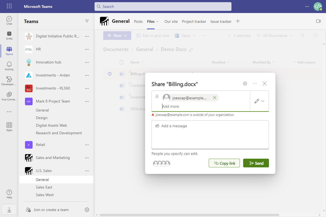Open the Viva Connections app

pos(9,96)
